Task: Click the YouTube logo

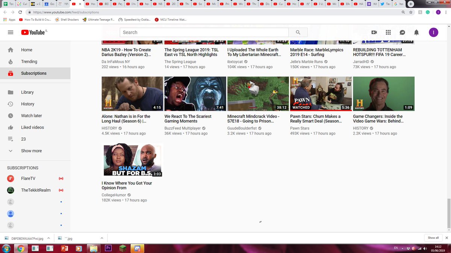Action: 33,33
